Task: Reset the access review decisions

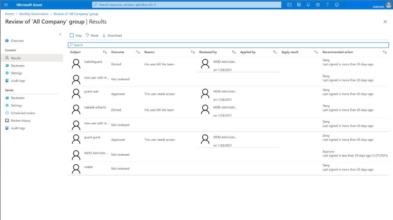Action: [92, 35]
